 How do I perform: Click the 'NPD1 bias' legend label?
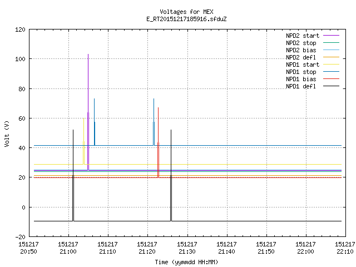tap(301, 79)
